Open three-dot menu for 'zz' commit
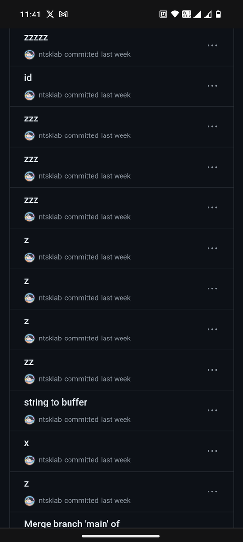243x542 pixels. 212,370
